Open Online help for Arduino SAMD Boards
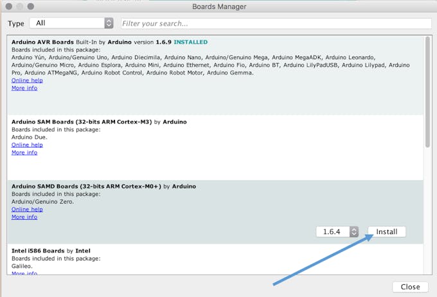 pos(27,210)
